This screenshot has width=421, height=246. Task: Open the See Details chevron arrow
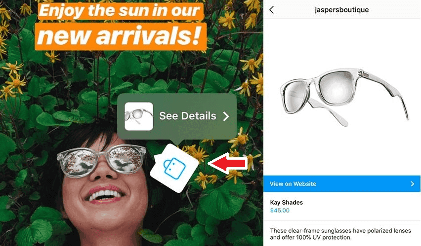coord(226,116)
